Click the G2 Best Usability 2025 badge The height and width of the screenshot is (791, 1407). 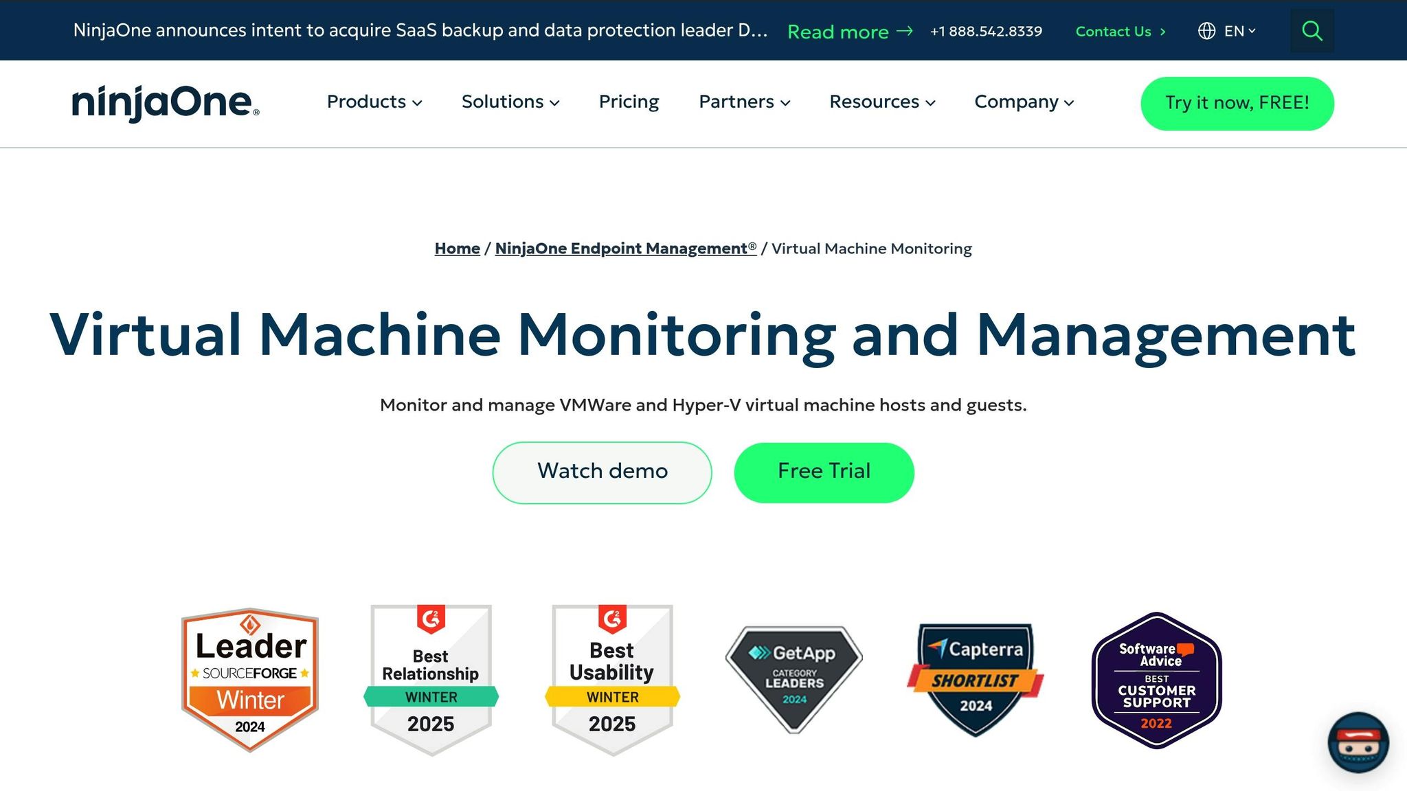point(611,676)
